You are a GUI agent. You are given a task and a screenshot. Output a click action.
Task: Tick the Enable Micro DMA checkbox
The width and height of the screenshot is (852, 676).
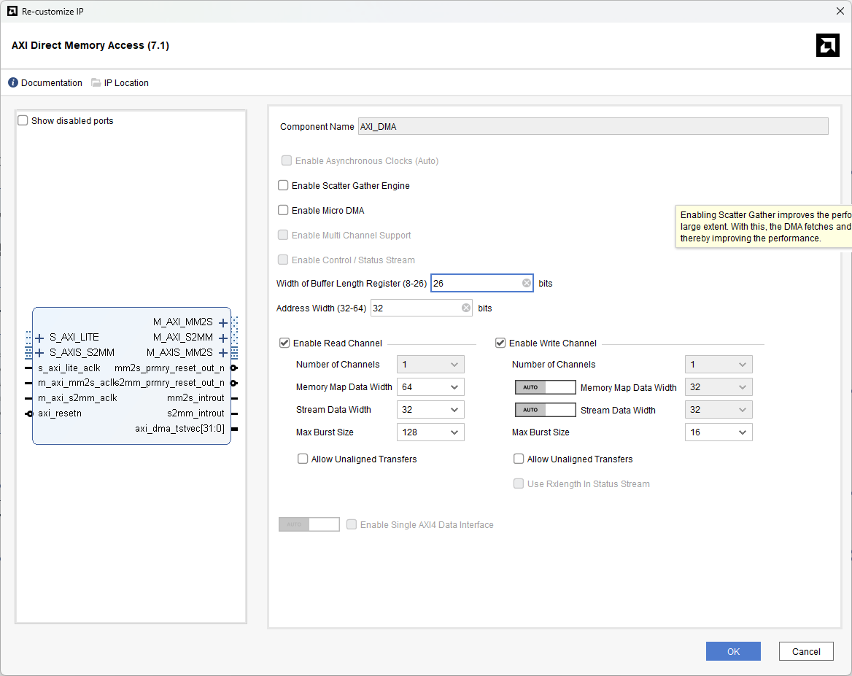click(284, 211)
